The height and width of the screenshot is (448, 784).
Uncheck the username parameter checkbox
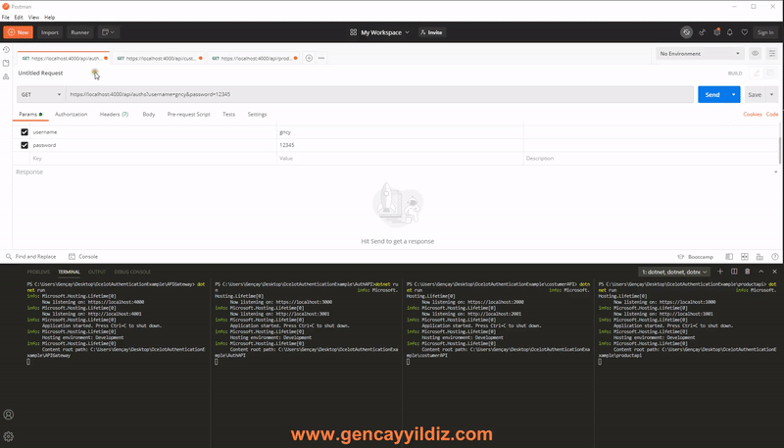click(x=24, y=131)
